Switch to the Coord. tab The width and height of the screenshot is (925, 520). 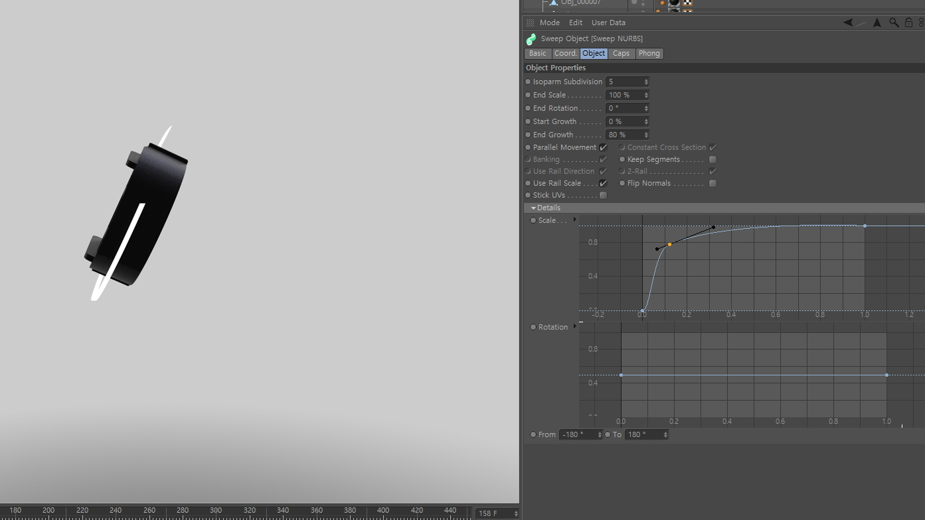565,53
